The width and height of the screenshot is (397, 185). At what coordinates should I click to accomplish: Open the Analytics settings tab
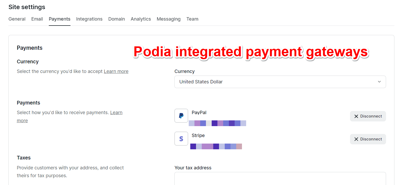[141, 19]
